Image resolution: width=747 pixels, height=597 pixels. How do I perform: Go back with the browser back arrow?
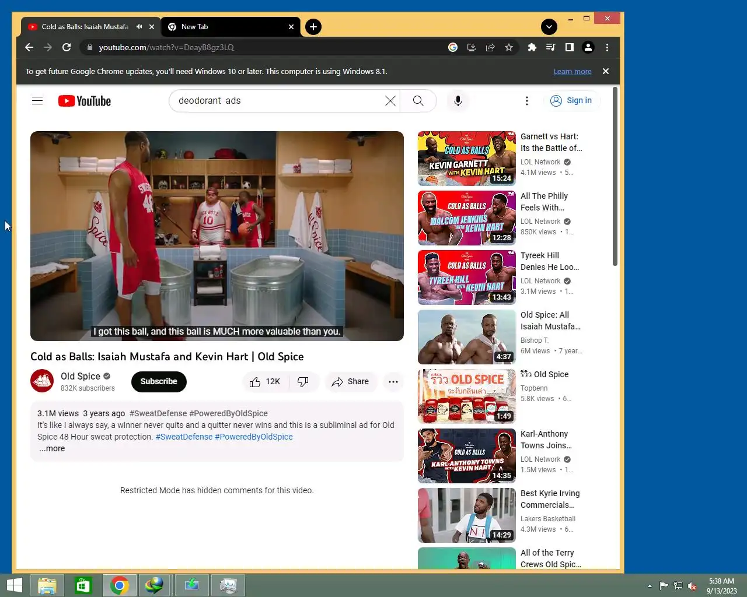(x=29, y=47)
